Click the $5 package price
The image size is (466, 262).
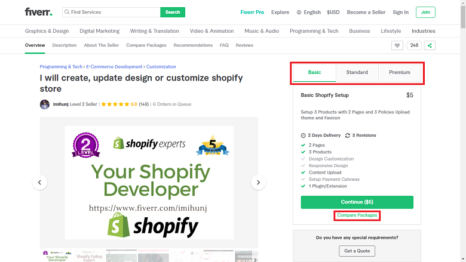[410, 95]
